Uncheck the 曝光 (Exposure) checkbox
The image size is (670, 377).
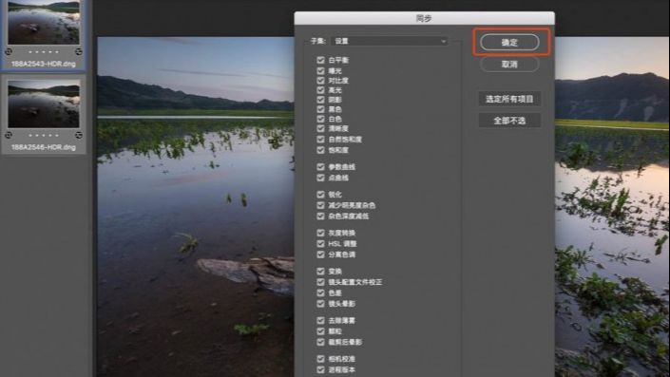coord(321,70)
